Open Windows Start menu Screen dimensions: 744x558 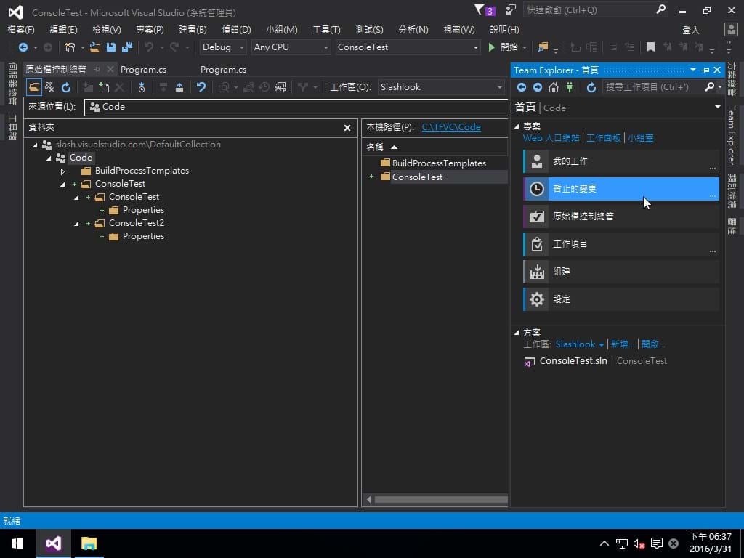pyautogui.click(x=18, y=543)
